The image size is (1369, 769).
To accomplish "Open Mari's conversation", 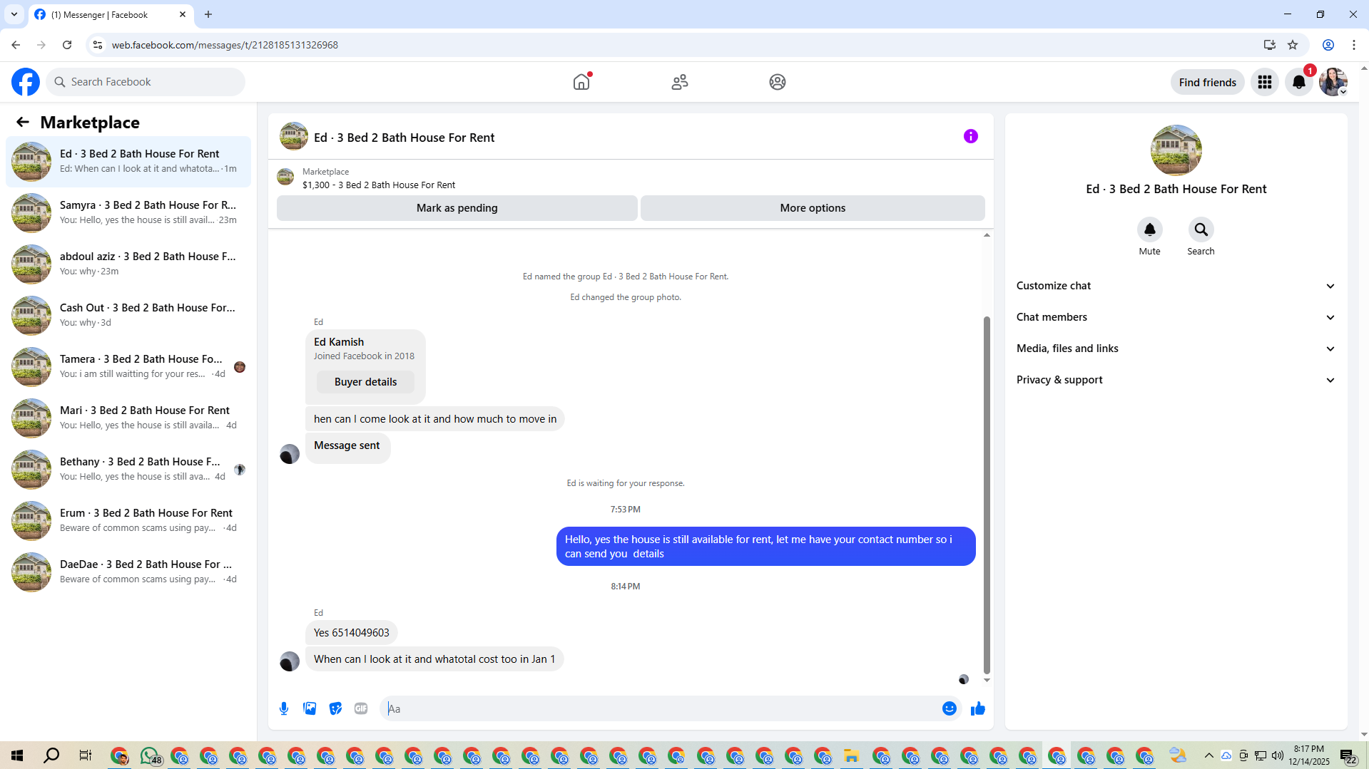I will point(128,418).
